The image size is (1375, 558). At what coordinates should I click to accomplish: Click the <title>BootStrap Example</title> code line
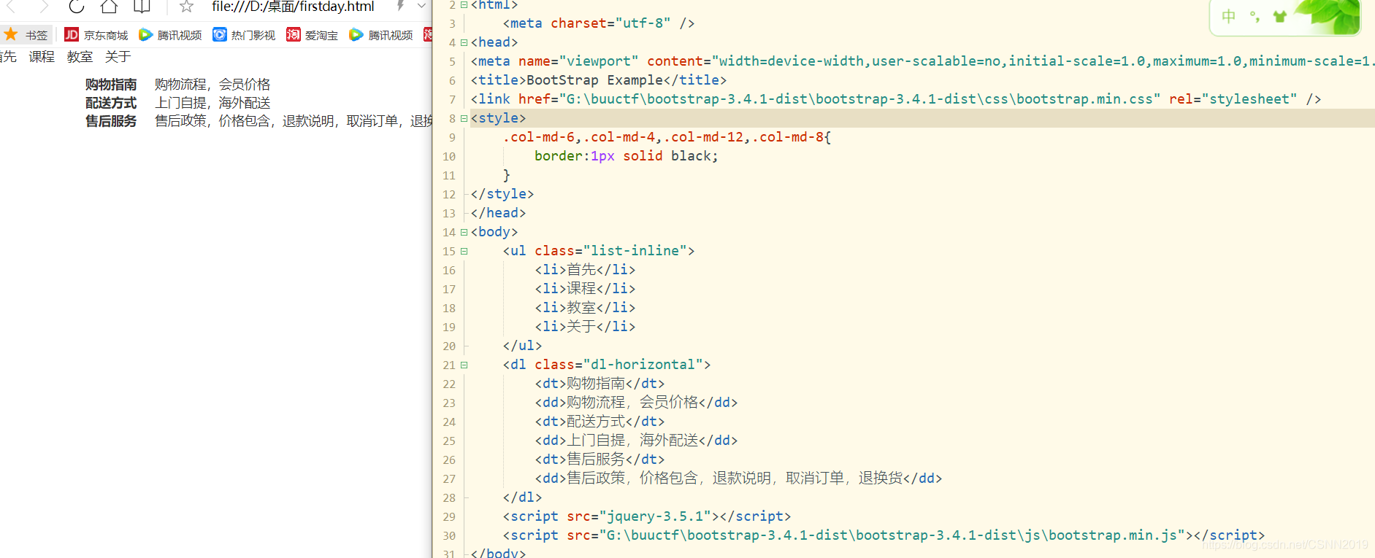point(599,80)
